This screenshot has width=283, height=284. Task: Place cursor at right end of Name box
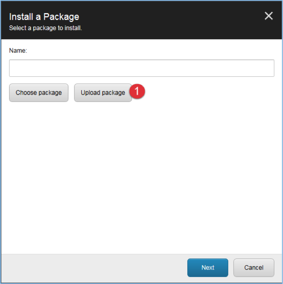point(271,68)
